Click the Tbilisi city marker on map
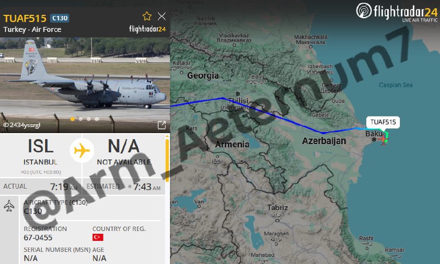 pos(238,94)
